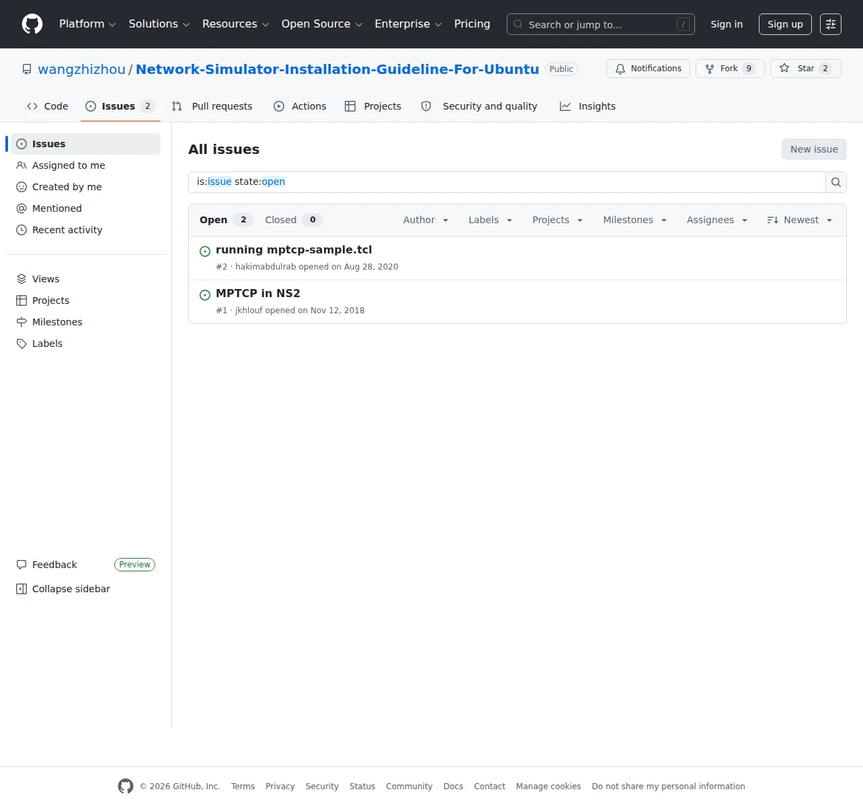Viewport: 863px width, 806px height.
Task: Expand the Solutions menu in header
Action: (x=159, y=24)
